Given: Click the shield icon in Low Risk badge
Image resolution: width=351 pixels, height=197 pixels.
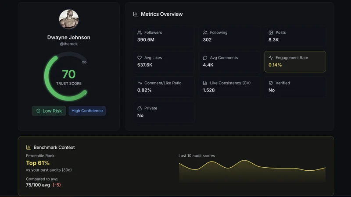Looking at the screenshot, I should (38, 111).
